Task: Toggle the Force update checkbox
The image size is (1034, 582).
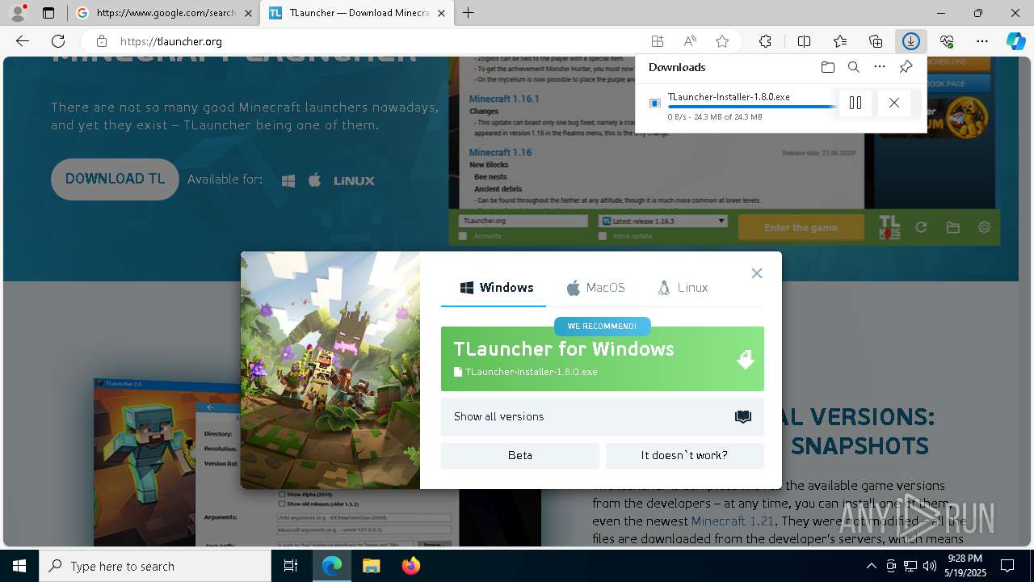Action: (x=603, y=236)
